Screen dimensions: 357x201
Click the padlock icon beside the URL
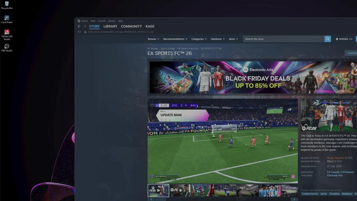click(x=85, y=32)
